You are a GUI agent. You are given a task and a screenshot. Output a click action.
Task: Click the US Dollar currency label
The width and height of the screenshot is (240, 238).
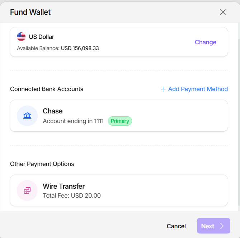pos(42,37)
